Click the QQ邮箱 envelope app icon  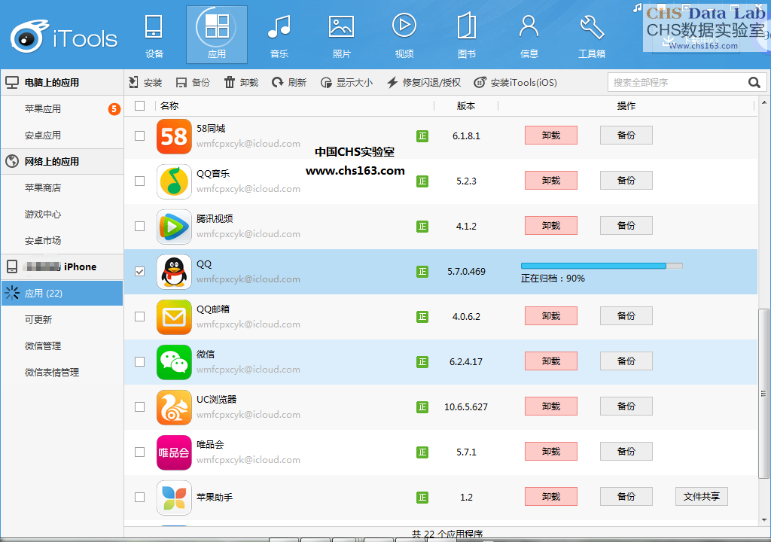click(x=174, y=317)
